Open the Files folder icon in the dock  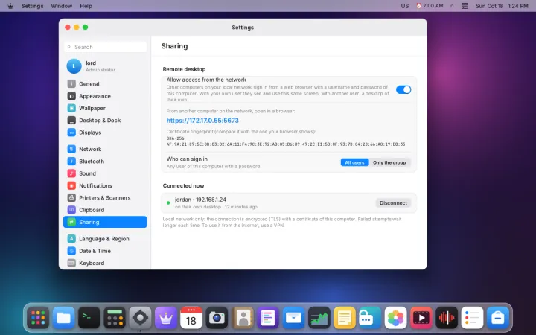click(x=63, y=318)
